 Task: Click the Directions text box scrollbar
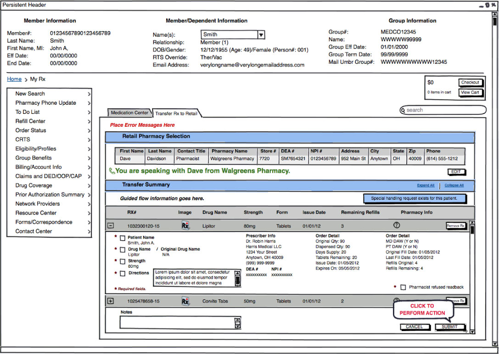click(x=237, y=278)
